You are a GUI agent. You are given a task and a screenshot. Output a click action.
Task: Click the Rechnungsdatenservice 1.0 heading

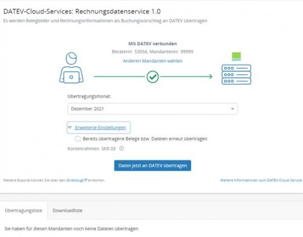(82, 12)
